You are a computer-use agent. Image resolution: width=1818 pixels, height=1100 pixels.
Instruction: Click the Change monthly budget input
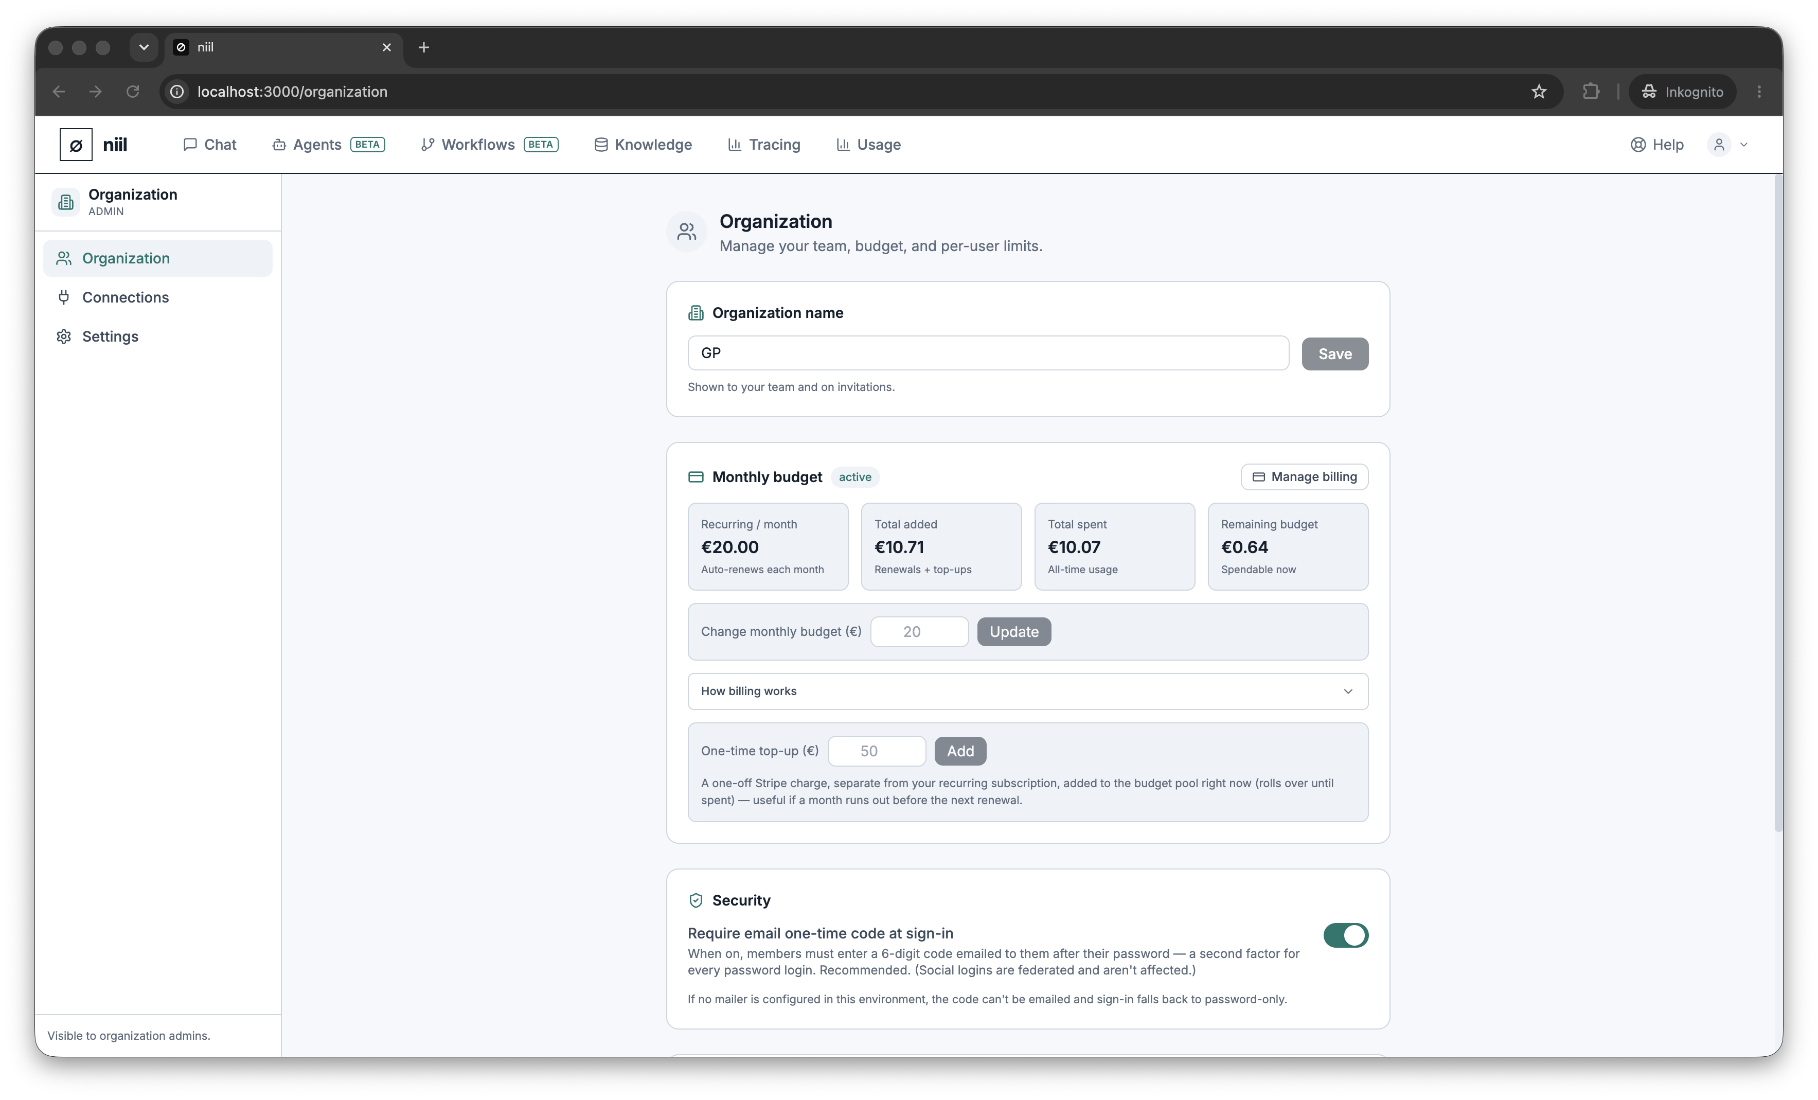tap(919, 631)
